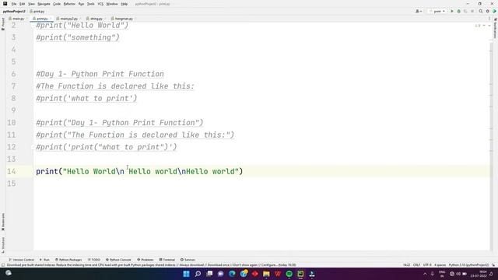The image size is (498, 280).
Task: Open the Code menu
Action: pyautogui.click(x=57, y=4)
